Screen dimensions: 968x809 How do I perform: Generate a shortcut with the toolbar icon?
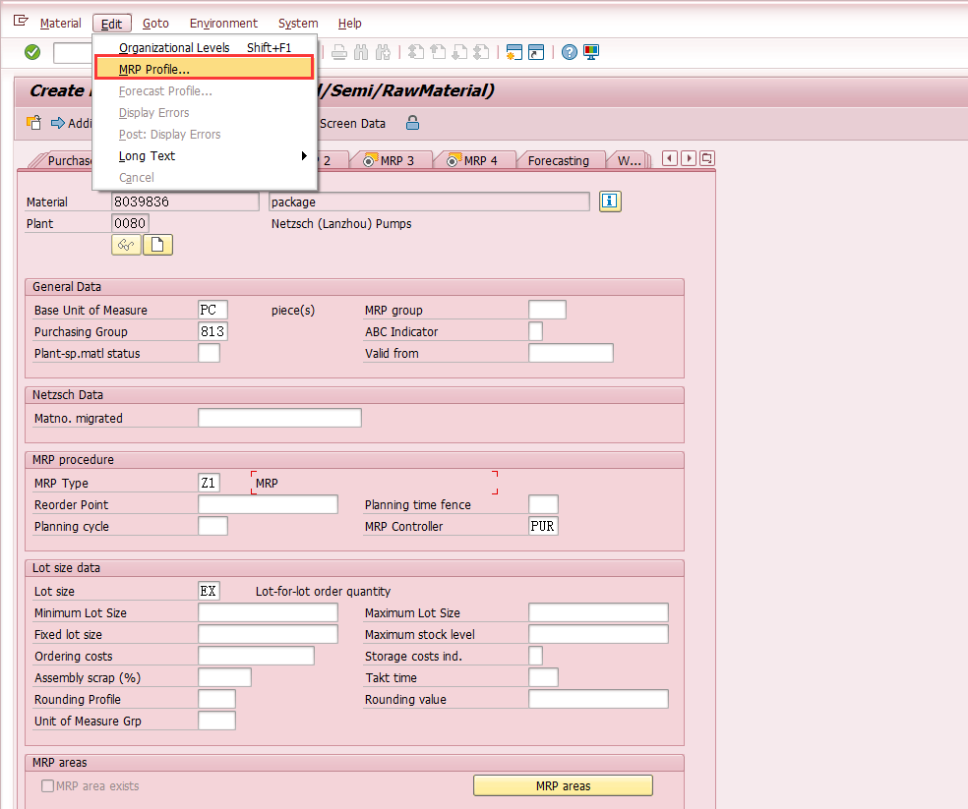pos(536,53)
